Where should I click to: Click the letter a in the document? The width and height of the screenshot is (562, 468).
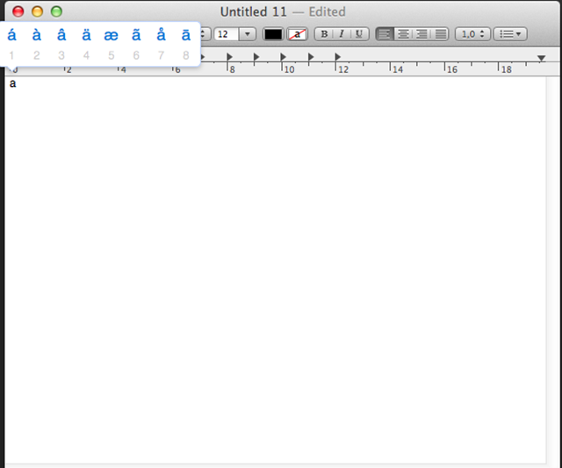12,83
